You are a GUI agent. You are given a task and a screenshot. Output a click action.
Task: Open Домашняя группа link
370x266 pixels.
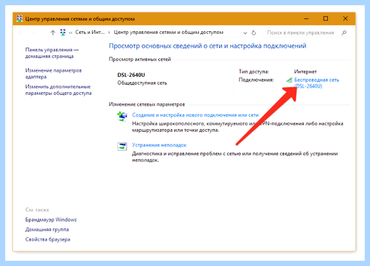47,230
